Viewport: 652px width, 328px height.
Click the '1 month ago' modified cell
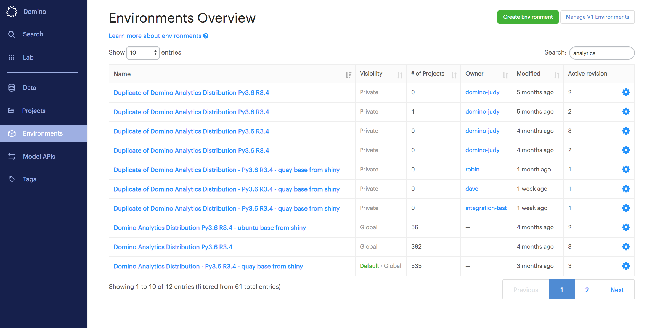coord(534,170)
